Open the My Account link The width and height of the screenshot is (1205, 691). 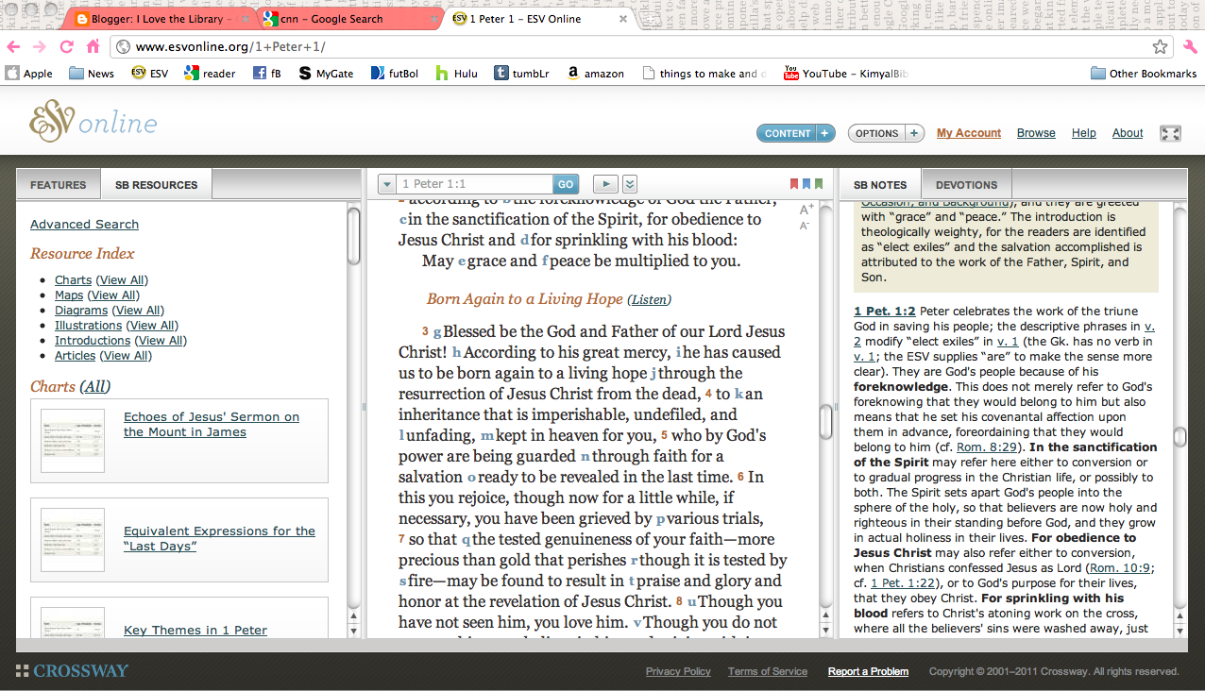(x=969, y=133)
